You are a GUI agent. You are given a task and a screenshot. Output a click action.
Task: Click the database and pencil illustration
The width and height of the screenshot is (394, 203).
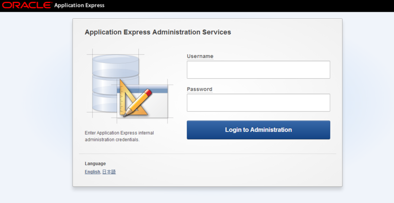click(130, 86)
